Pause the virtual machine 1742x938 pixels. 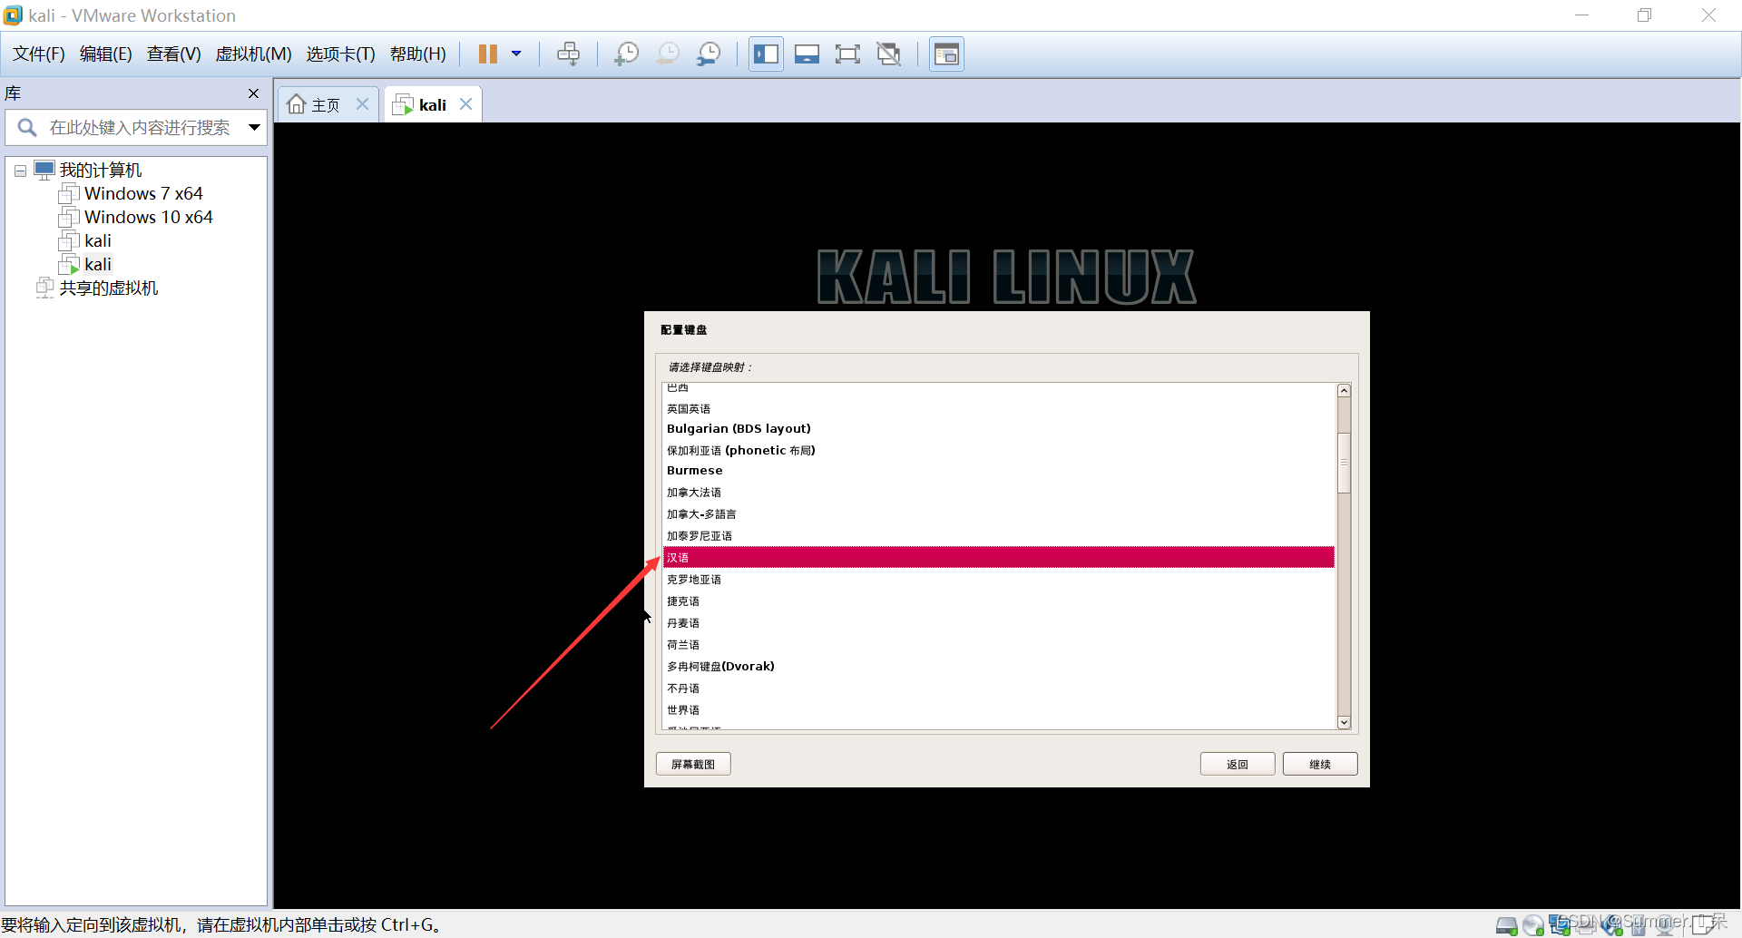tap(487, 54)
